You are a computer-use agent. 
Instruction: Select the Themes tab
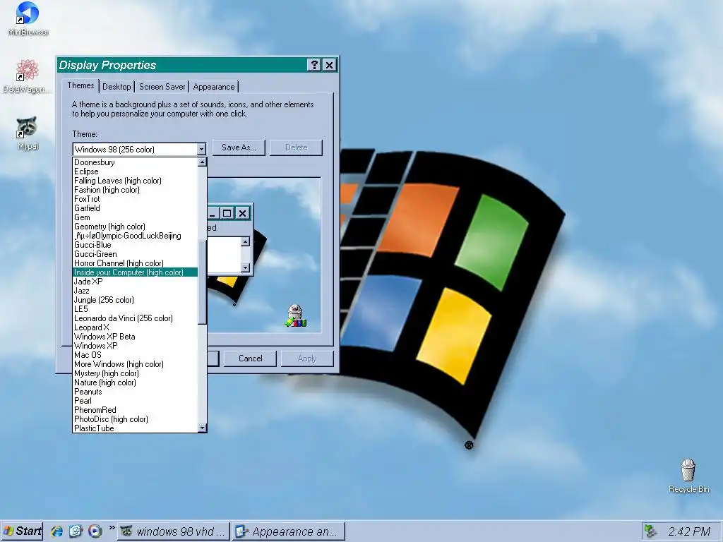click(x=80, y=85)
